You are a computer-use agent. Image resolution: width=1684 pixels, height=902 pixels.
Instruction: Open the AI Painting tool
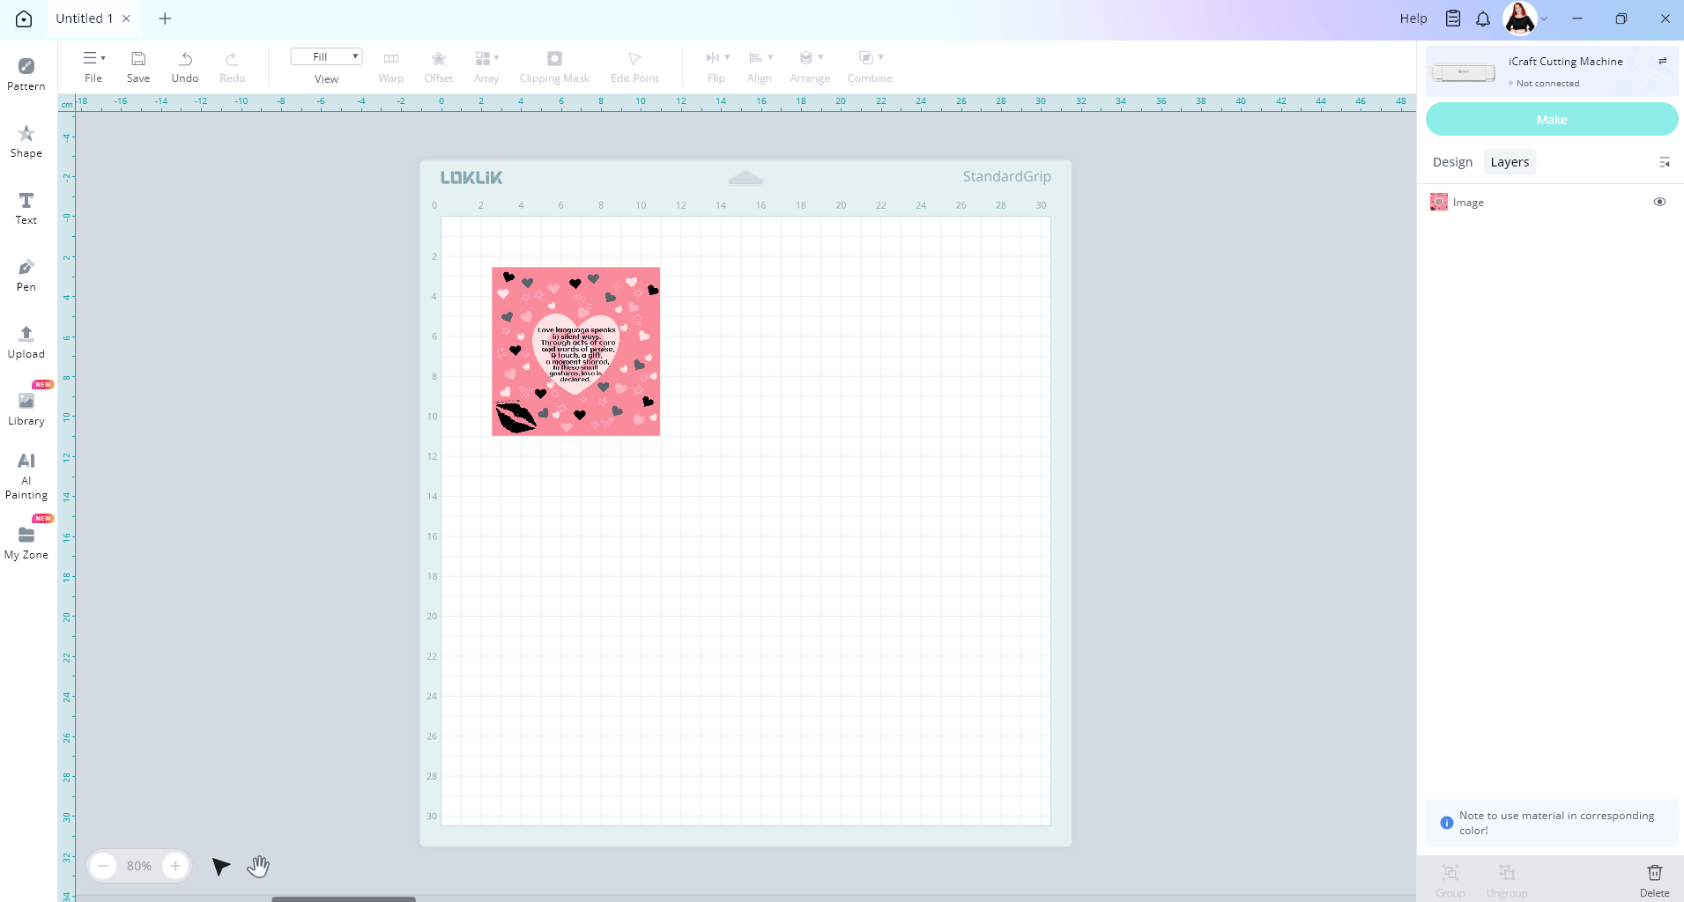(26, 476)
